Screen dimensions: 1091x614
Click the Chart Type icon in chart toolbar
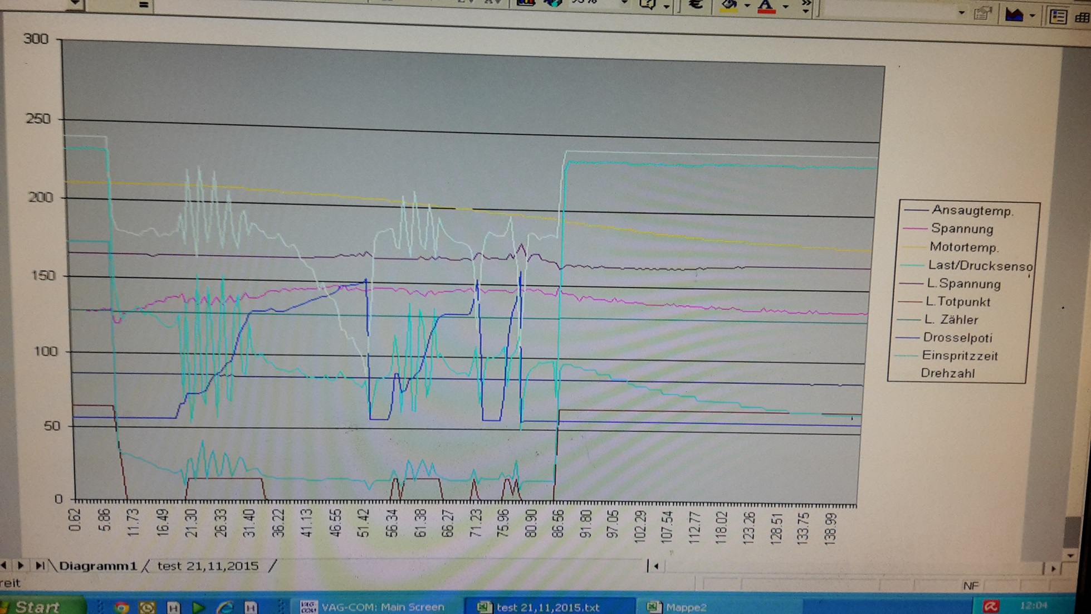coord(1015,15)
